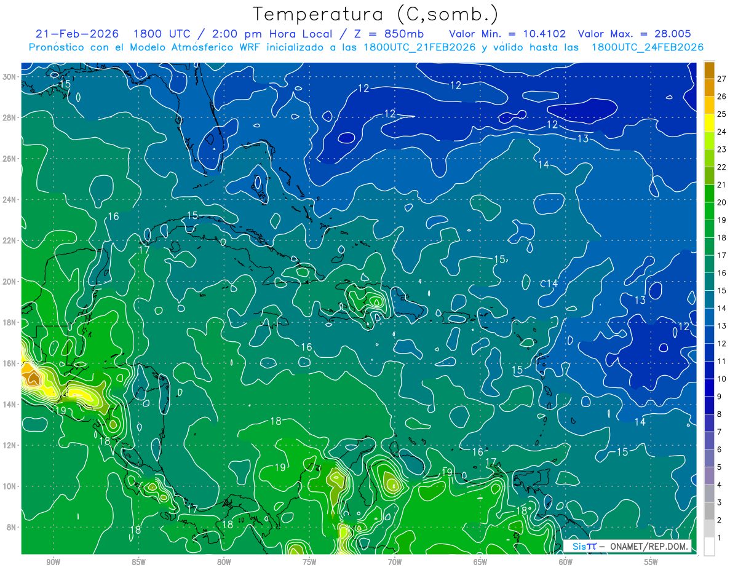This screenshot has width=738, height=570.
Task: Click the '28N' latitude axis label
Action: 10,117
